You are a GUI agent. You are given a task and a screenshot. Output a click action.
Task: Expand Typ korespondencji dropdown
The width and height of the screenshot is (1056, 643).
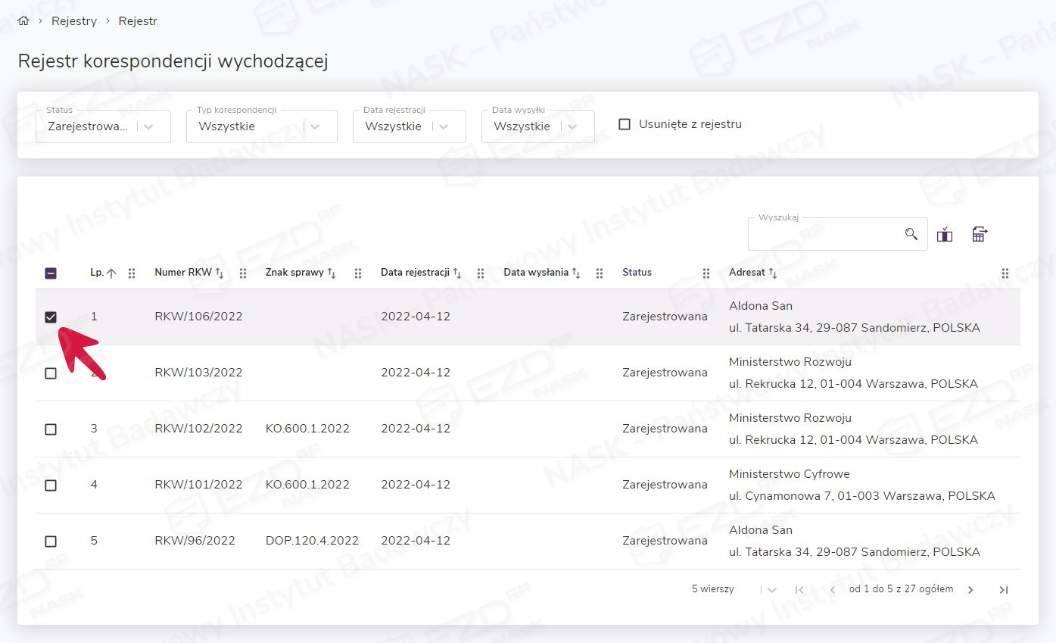(315, 126)
